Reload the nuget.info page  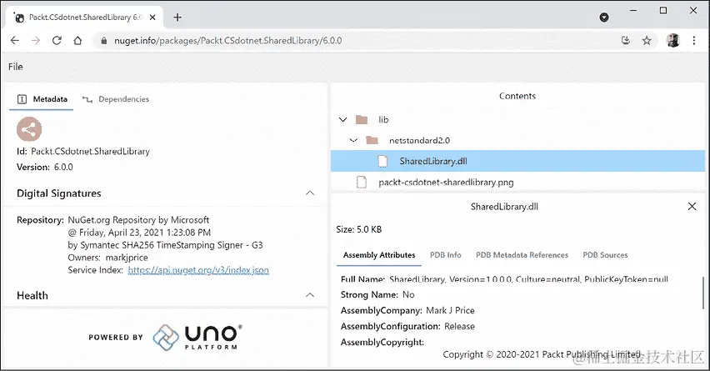pos(57,40)
